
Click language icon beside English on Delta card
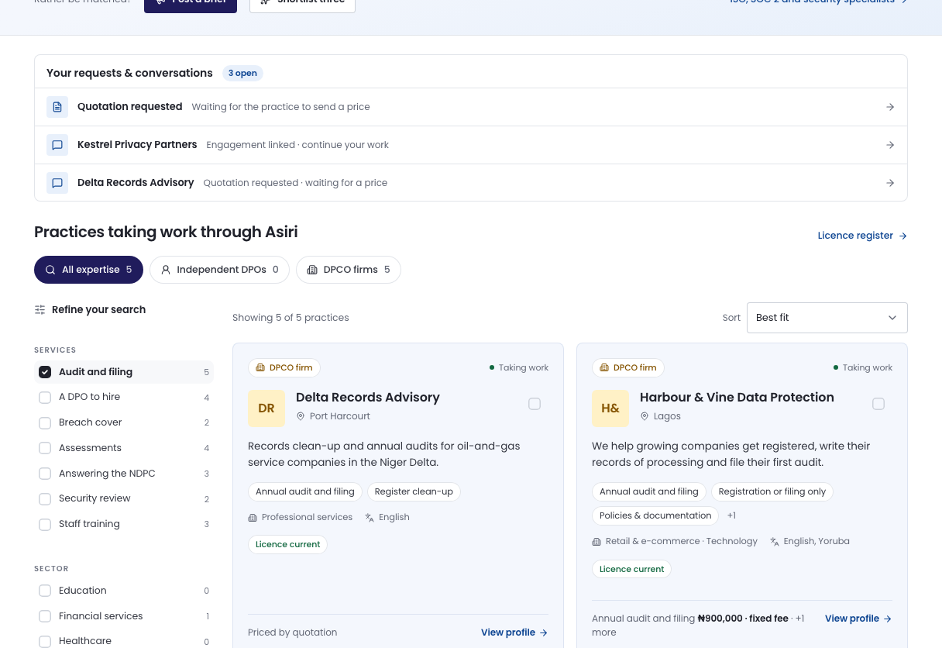tap(370, 518)
